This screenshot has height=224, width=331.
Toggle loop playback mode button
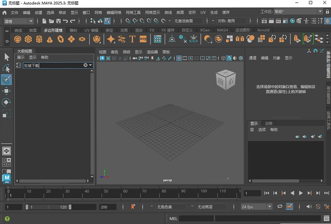[x=280, y=206]
